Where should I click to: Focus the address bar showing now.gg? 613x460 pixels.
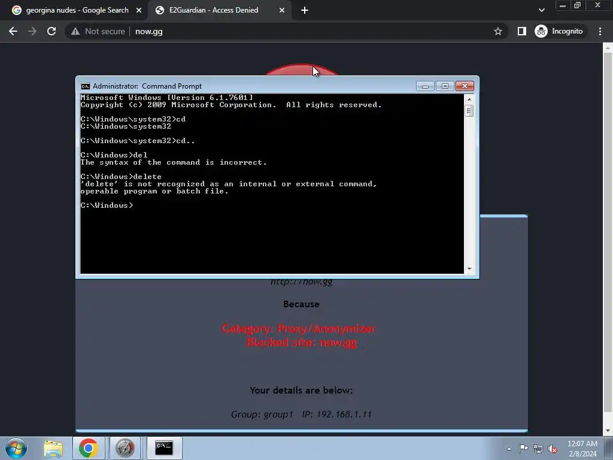tap(287, 31)
